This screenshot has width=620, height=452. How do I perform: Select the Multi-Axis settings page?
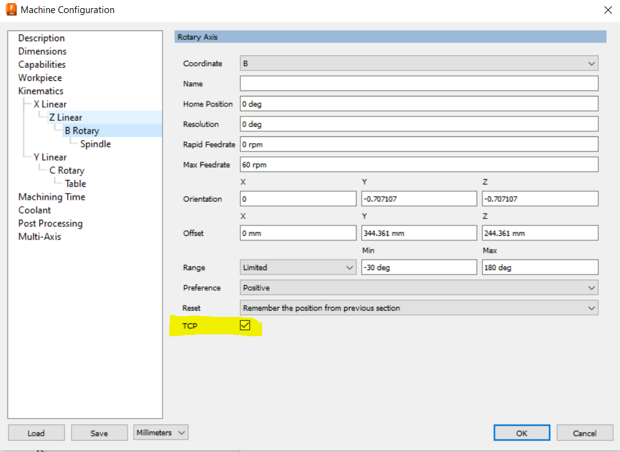(39, 236)
